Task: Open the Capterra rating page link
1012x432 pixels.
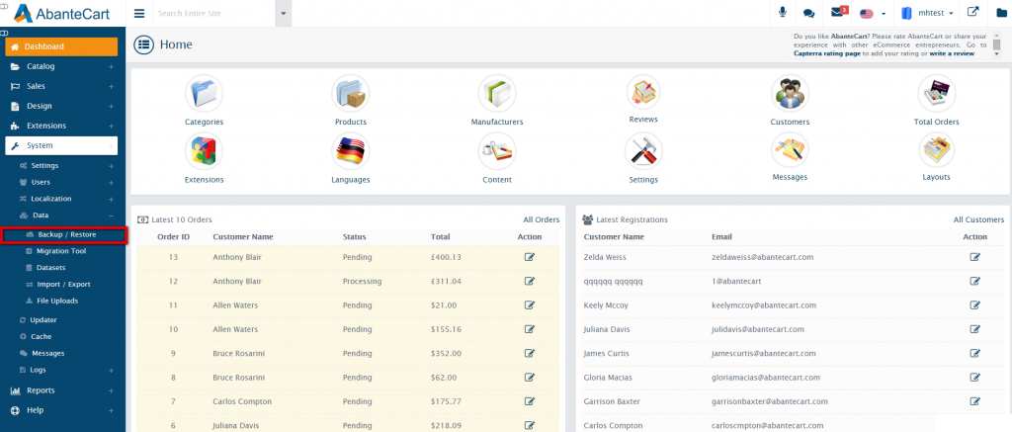Action: [827, 53]
